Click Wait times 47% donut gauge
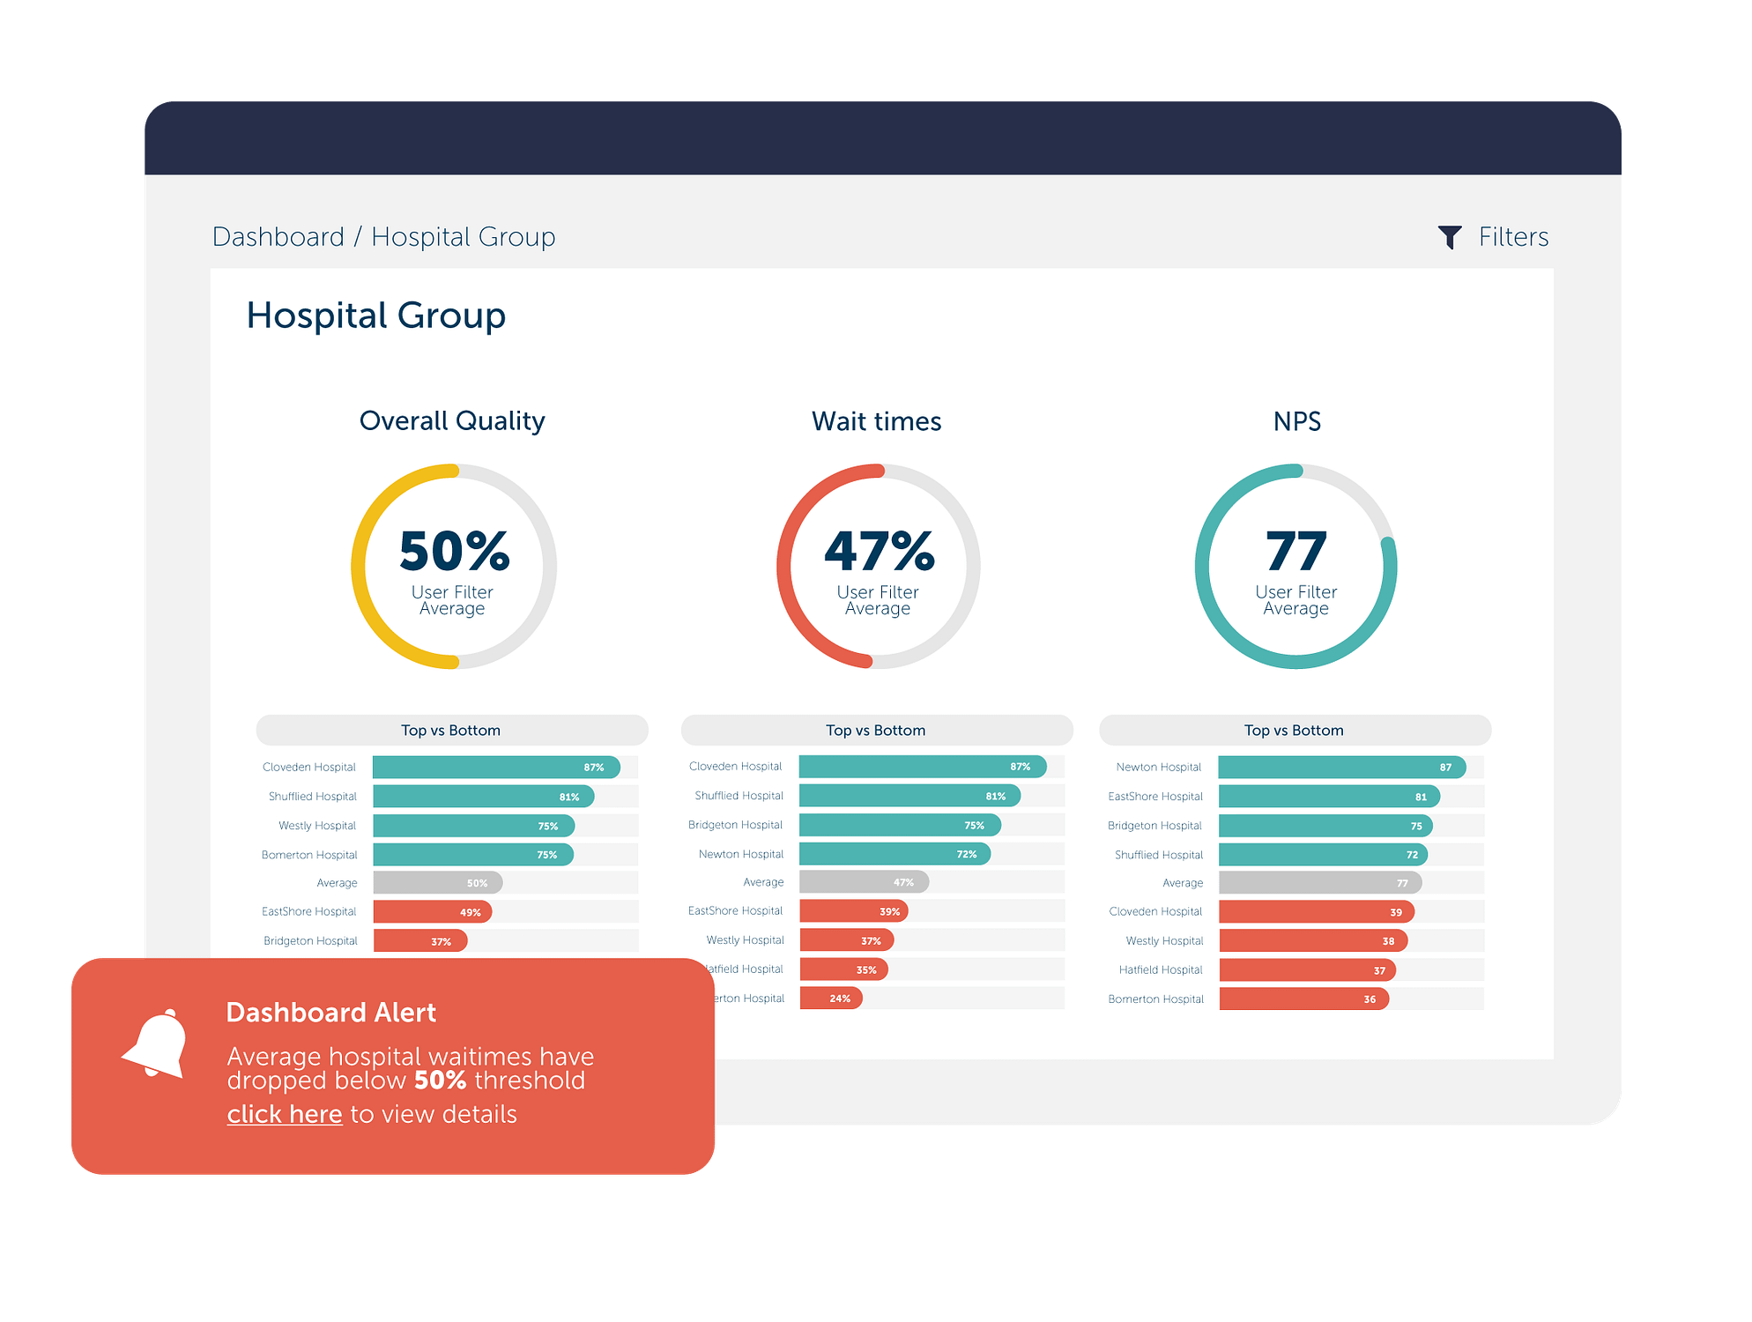Viewport: 1752px width, 1322px height. [878, 566]
